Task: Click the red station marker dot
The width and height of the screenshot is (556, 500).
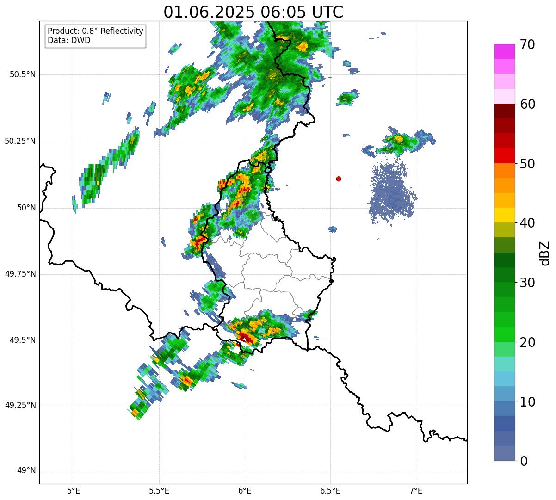Action: pyautogui.click(x=339, y=179)
